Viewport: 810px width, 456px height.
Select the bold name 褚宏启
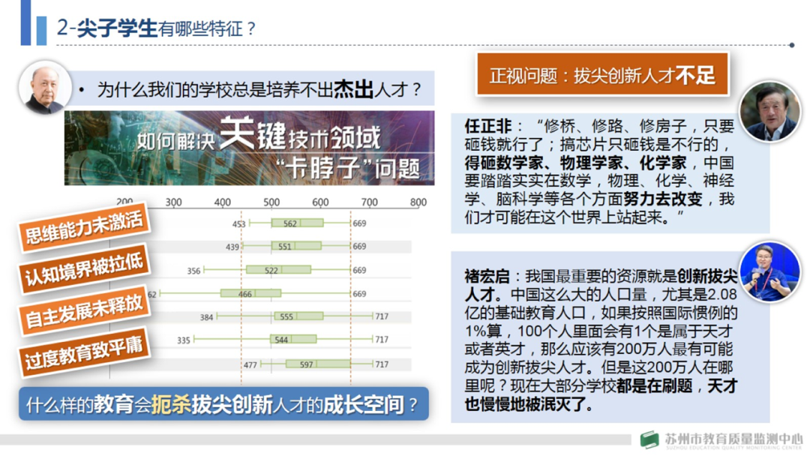click(x=487, y=277)
